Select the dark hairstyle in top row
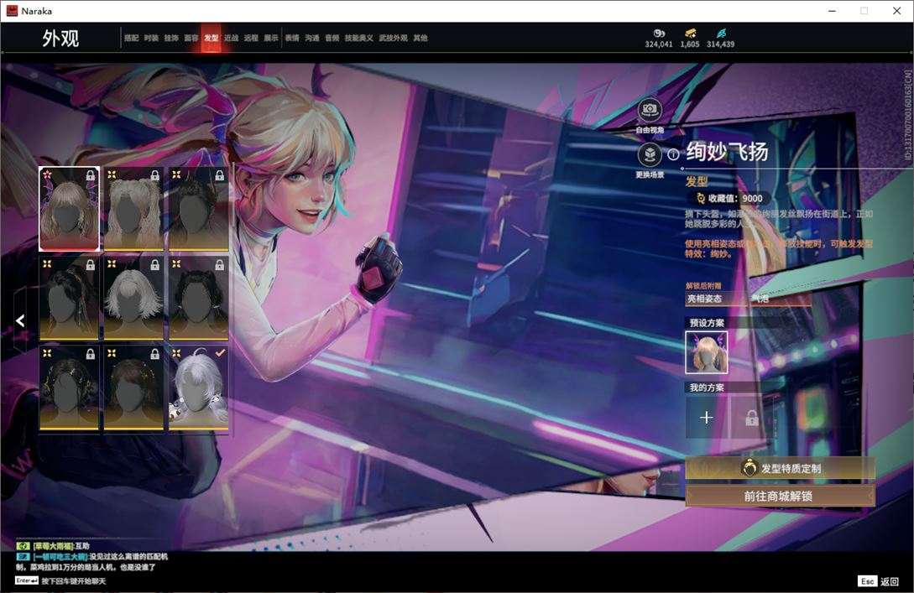Image resolution: width=914 pixels, height=593 pixels. 198,209
